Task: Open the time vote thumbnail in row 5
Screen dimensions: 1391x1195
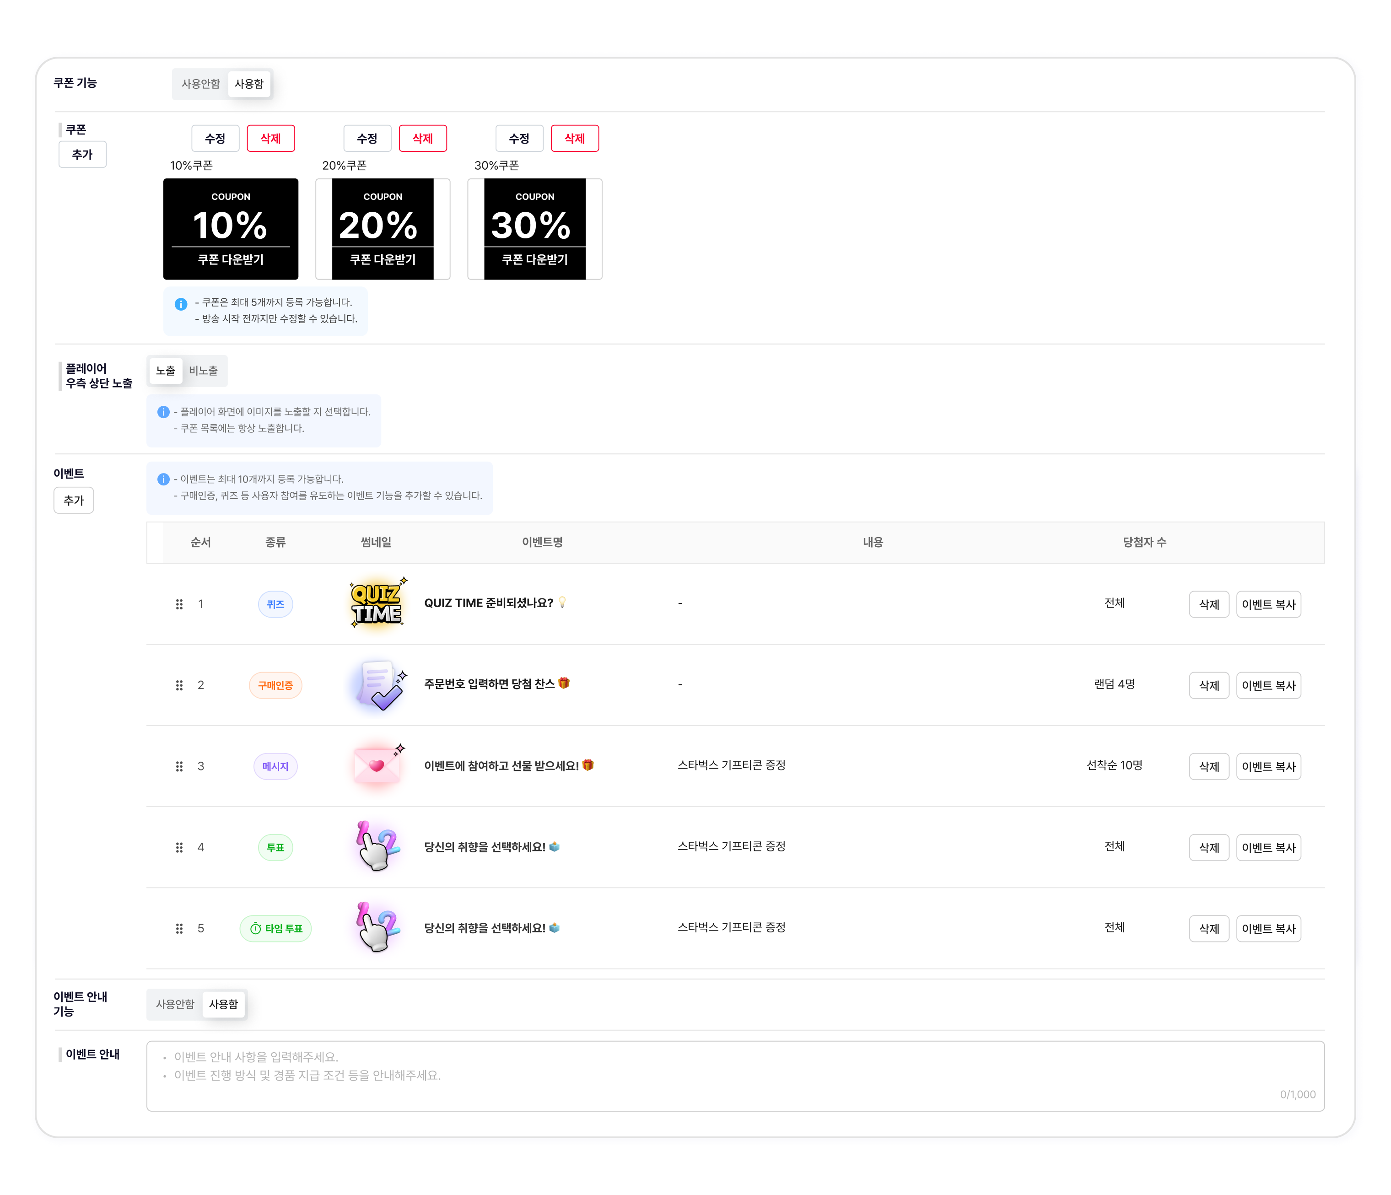Action: pyautogui.click(x=377, y=927)
